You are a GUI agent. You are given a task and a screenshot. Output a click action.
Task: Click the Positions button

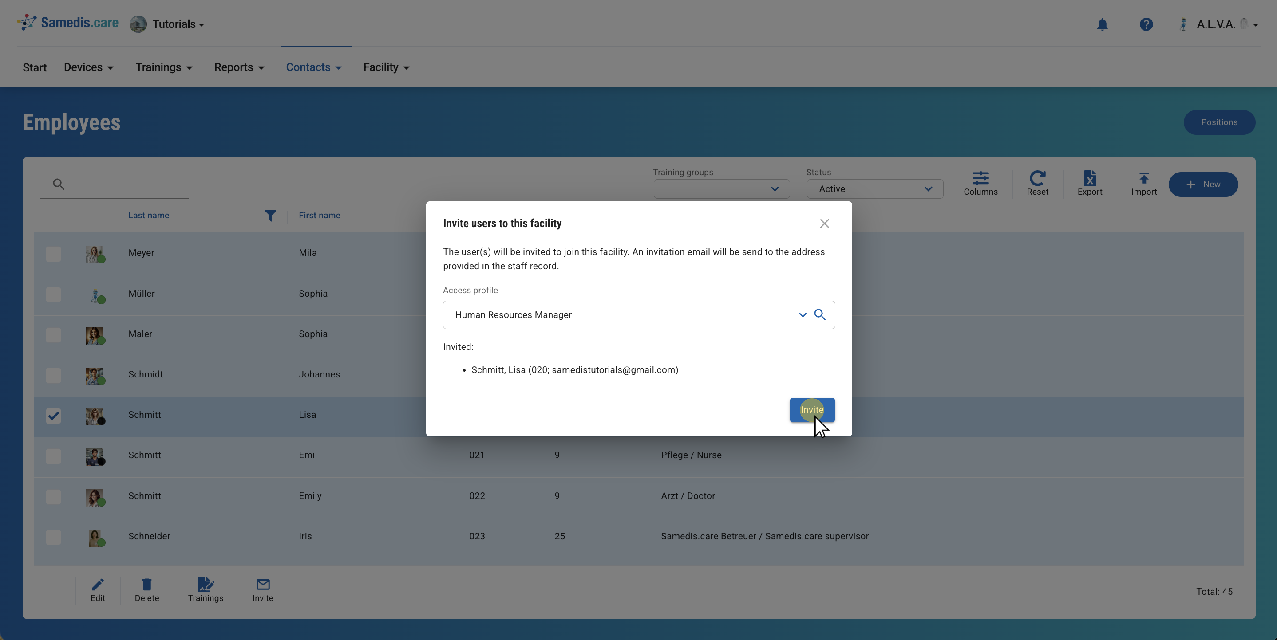pos(1218,122)
